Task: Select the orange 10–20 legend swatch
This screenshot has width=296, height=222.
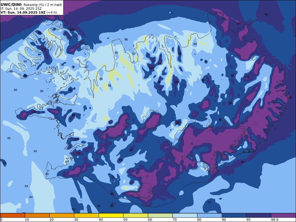Action: point(37,215)
